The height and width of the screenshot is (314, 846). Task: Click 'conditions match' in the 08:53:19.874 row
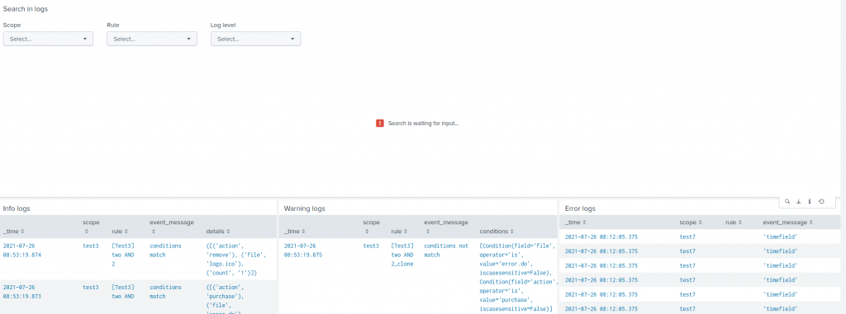pos(165,250)
